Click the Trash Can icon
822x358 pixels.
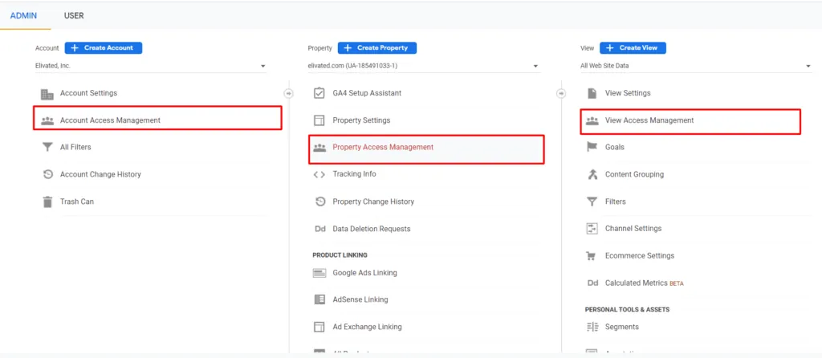[x=47, y=201]
